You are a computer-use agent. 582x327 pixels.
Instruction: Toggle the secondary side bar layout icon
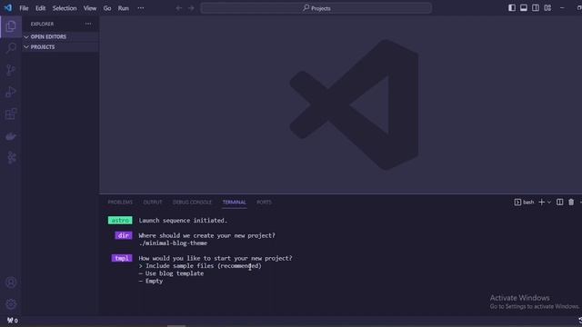(x=536, y=8)
